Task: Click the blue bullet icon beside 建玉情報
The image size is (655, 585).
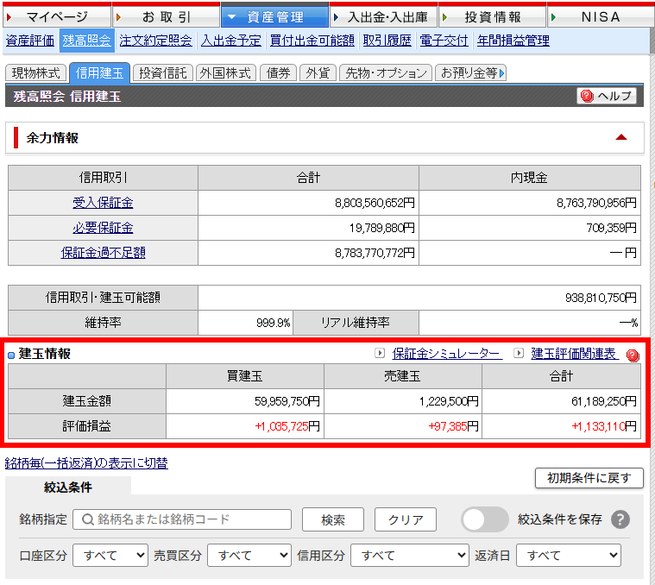Action: coord(11,355)
